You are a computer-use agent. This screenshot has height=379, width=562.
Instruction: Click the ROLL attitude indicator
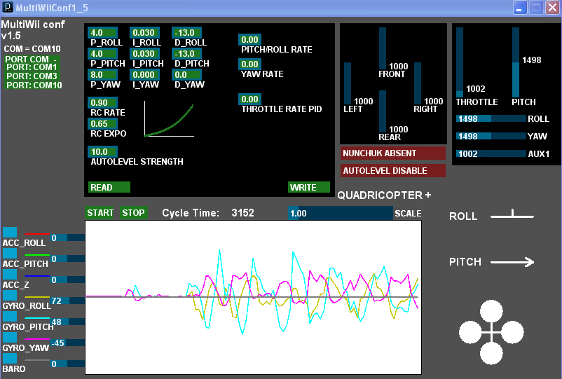click(512, 214)
